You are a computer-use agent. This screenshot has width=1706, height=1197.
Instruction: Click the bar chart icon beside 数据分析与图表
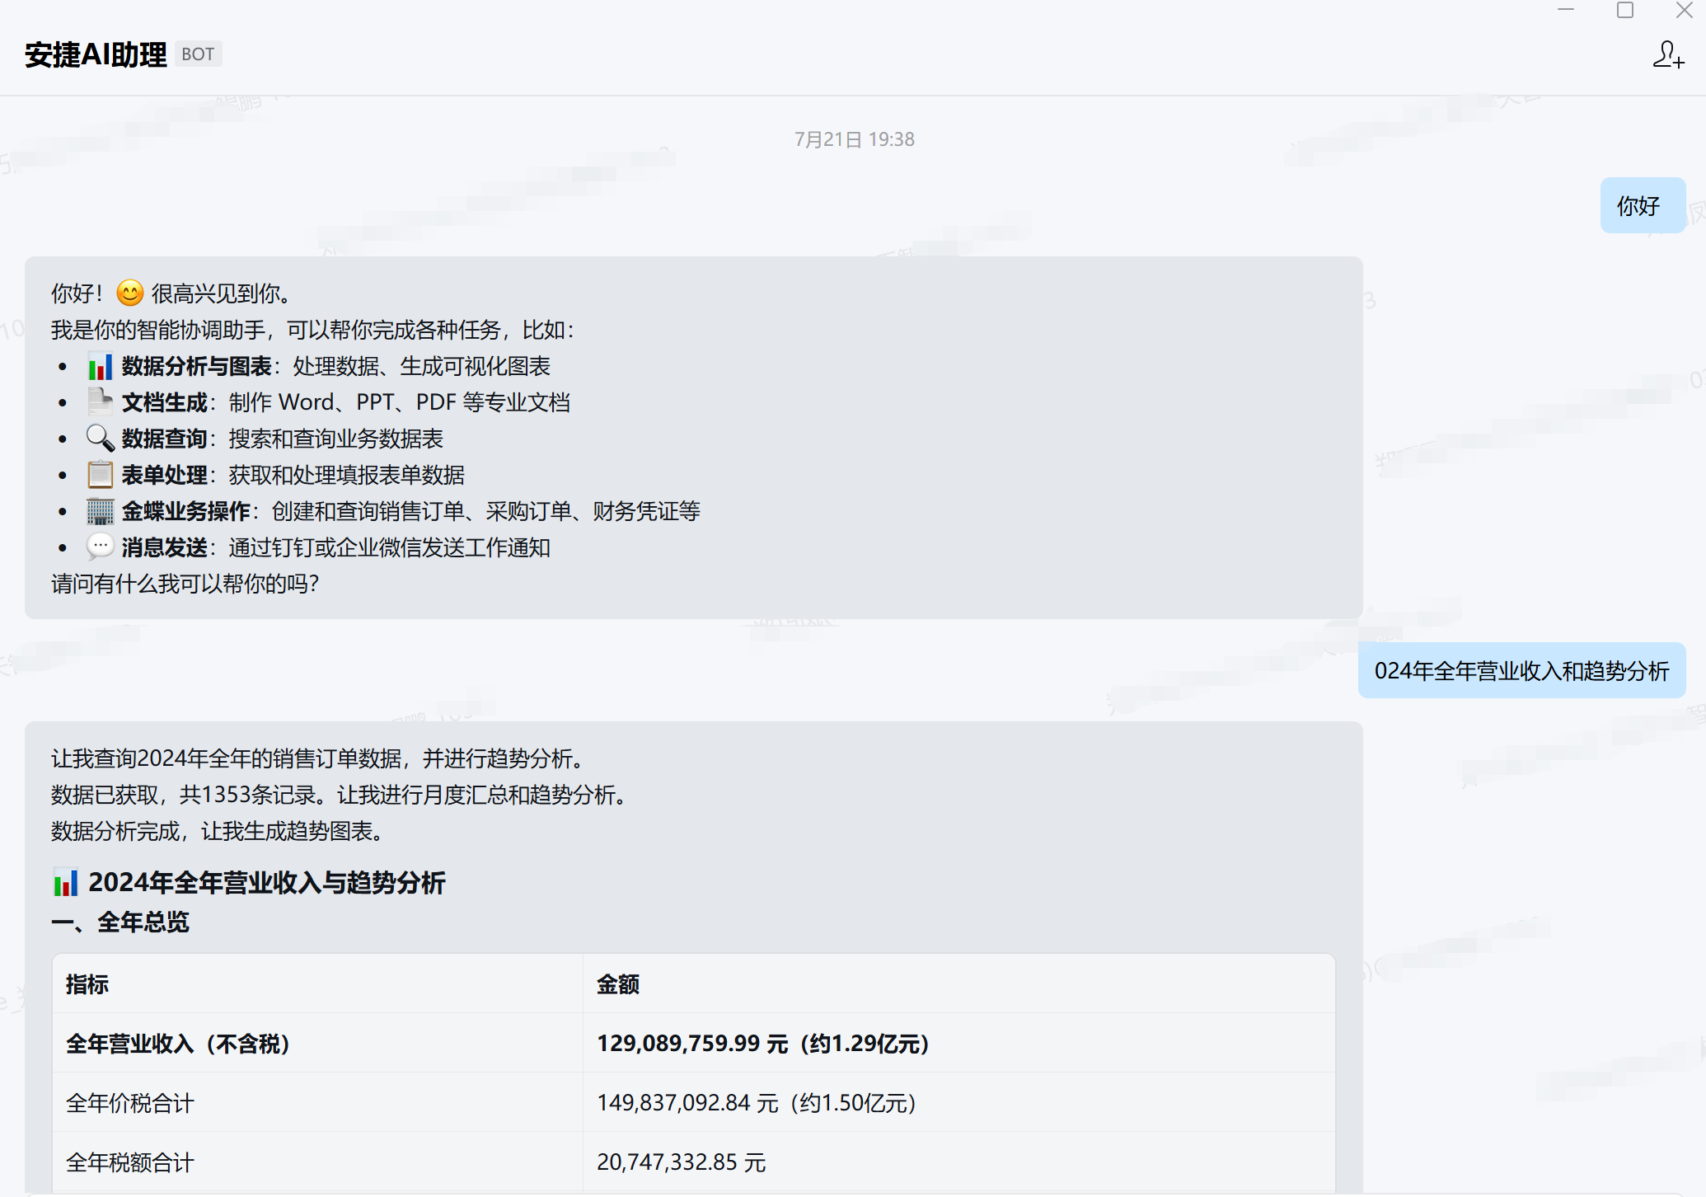click(x=100, y=365)
